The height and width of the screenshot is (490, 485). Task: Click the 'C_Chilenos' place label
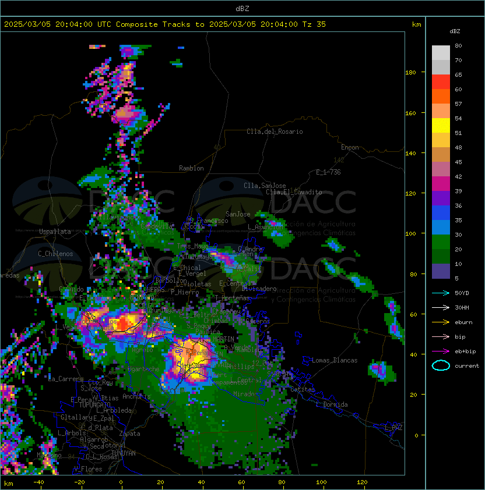(x=55, y=254)
